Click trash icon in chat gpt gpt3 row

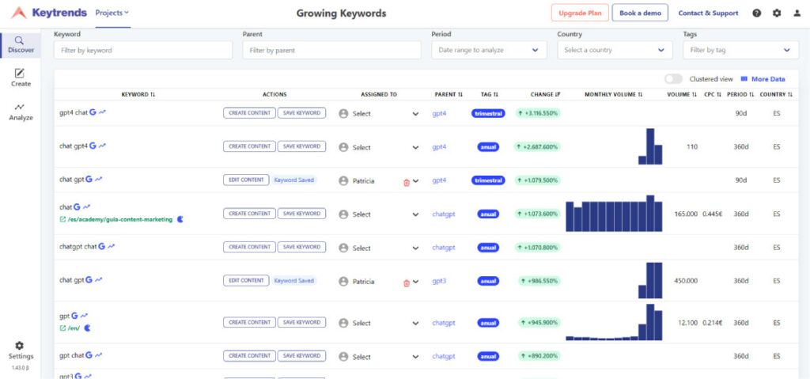tap(407, 283)
